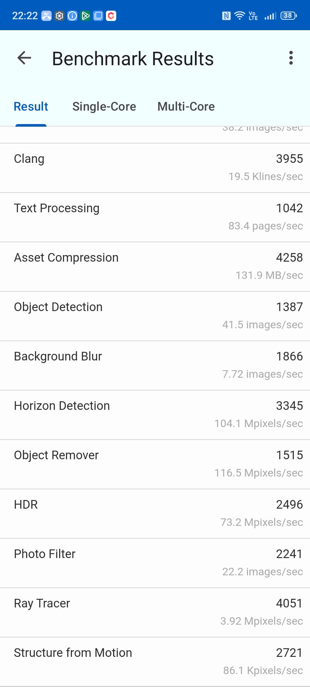Tap the settings gear notification icon
The height and width of the screenshot is (687, 310).
pyautogui.click(x=59, y=16)
